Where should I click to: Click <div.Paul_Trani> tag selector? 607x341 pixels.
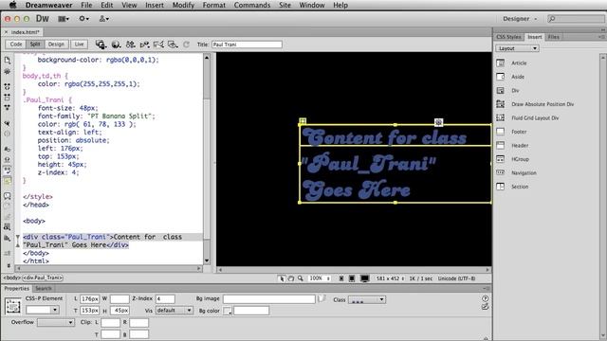[43, 278]
